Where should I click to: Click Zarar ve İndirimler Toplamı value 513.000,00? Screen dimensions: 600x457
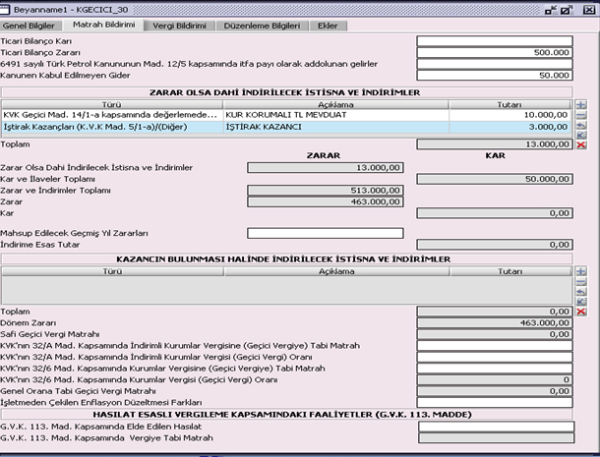326,191
